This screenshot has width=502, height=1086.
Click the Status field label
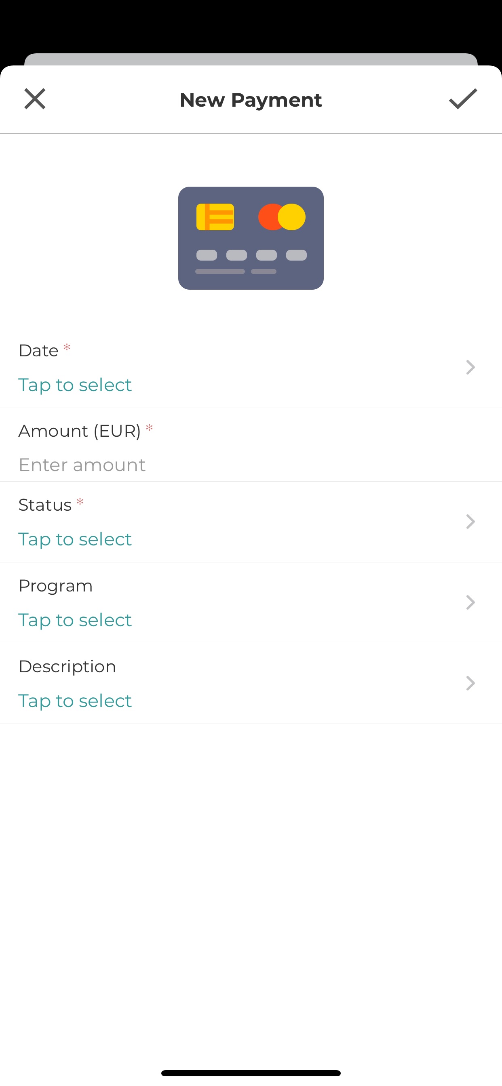[45, 505]
